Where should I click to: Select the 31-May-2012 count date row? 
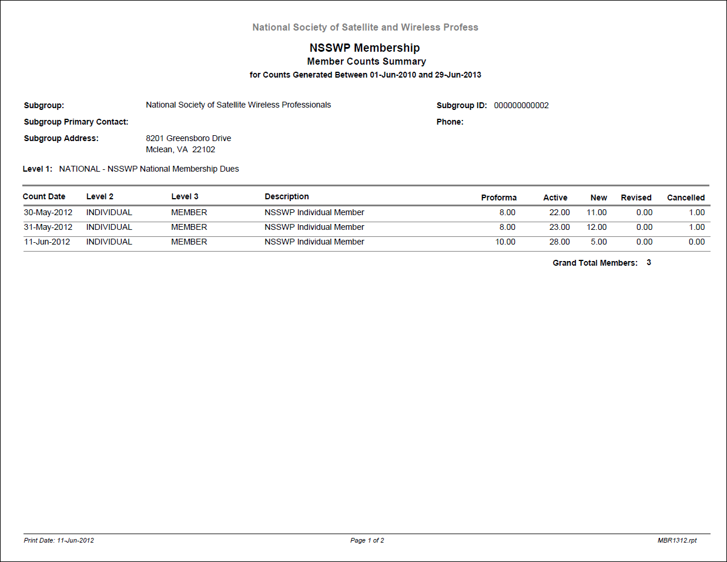(48, 228)
